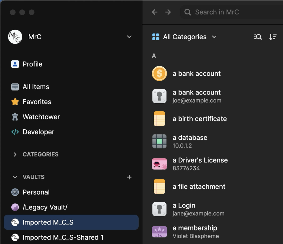Click the forward navigation arrow

click(168, 12)
